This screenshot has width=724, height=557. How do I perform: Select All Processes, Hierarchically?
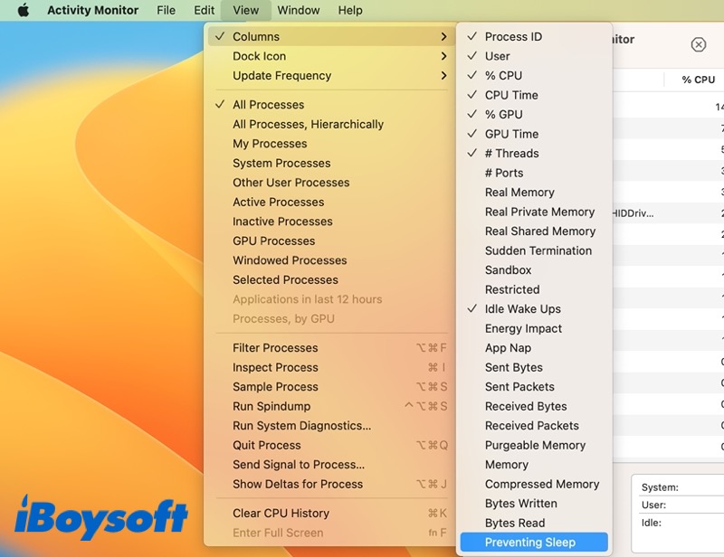[308, 125]
